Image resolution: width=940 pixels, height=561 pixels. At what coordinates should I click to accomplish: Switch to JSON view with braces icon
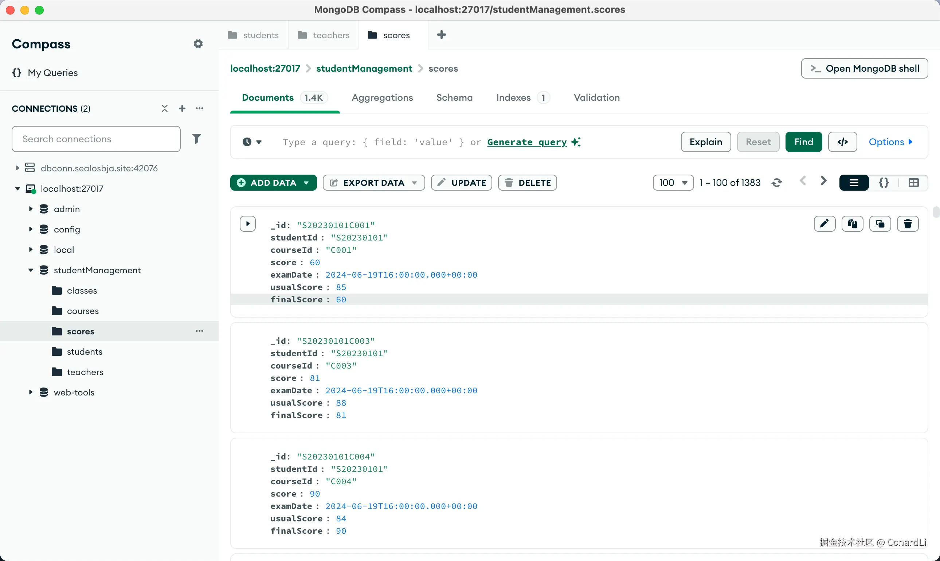pyautogui.click(x=884, y=183)
